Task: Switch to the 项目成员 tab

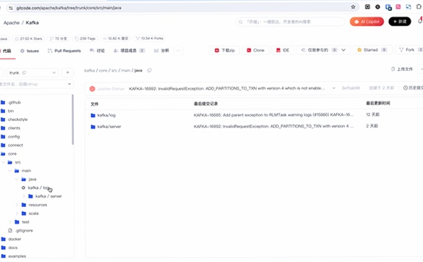Action: click(x=129, y=51)
